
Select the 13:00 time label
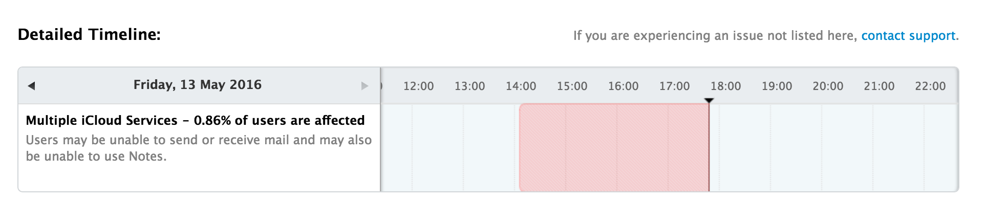[469, 86]
